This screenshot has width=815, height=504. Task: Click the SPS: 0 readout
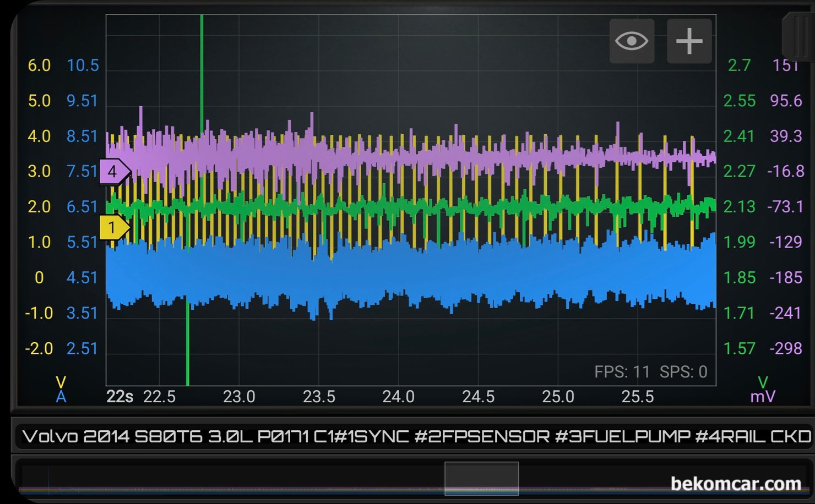tap(683, 372)
